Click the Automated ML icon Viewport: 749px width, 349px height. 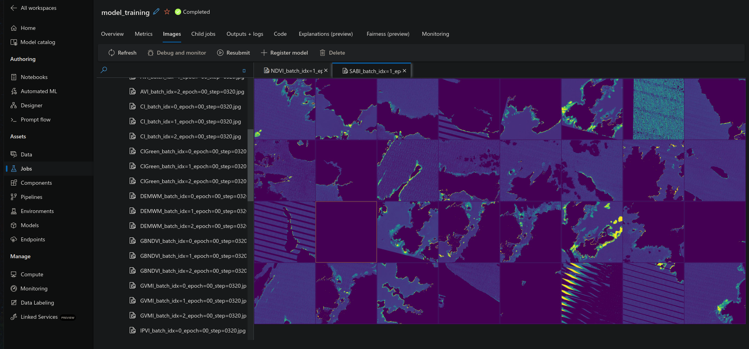pos(14,91)
